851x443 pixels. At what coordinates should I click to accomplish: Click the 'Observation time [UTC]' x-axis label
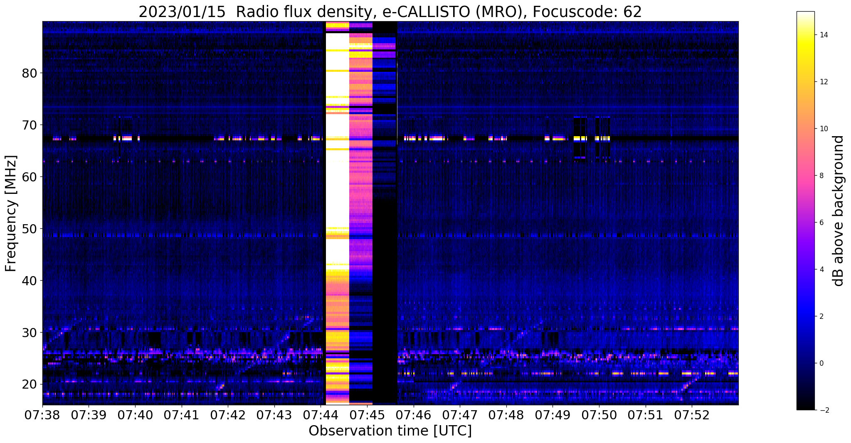[390, 431]
